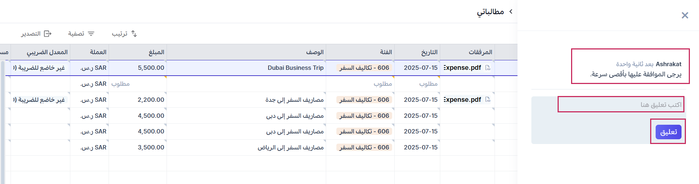
Task: Click the ترتيب sort arrows icon
Action: tap(134, 34)
